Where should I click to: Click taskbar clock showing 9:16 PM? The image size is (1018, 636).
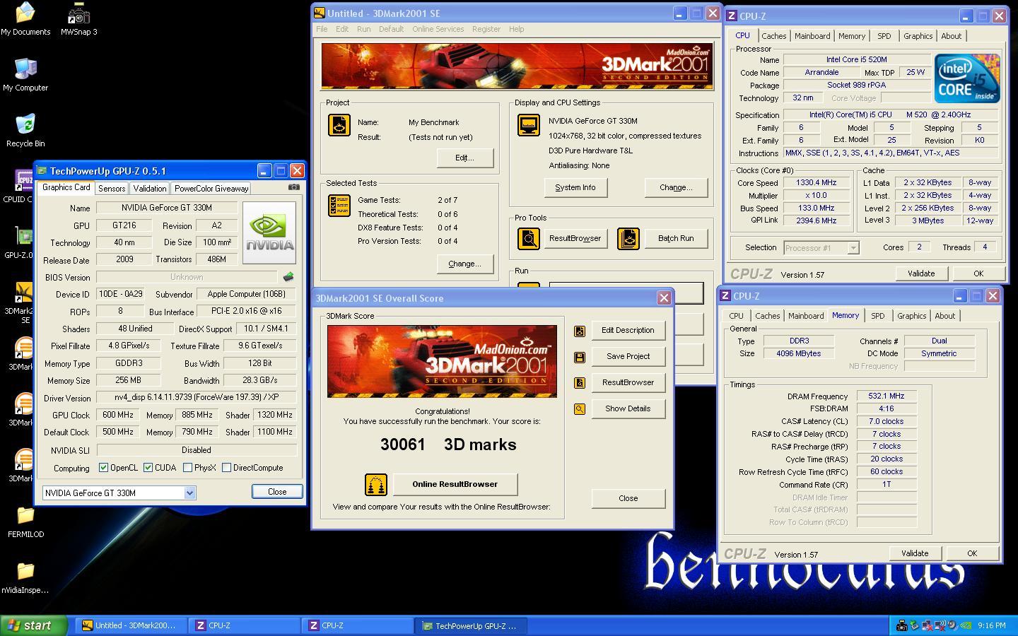coord(991,625)
